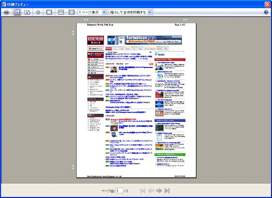Image resolution: width=272 pixels, height=198 pixels.
Task: Go to previous page arrow
Action: [x=151, y=191]
